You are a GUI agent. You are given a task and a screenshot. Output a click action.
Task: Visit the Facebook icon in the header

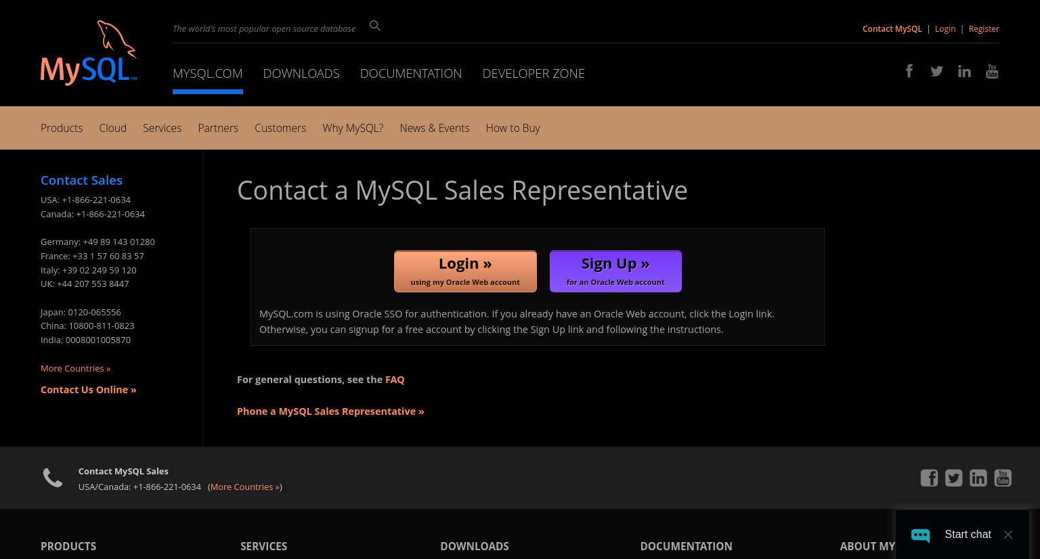coord(909,71)
